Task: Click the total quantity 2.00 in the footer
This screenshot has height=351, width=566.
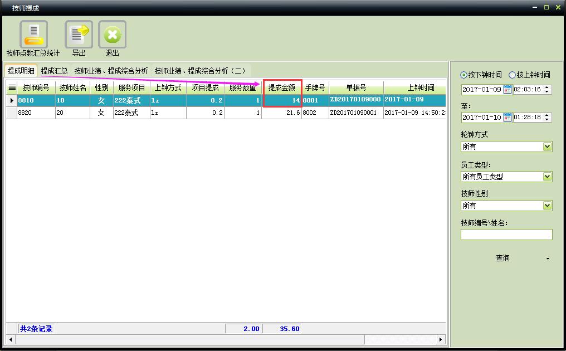Action: 243,329
